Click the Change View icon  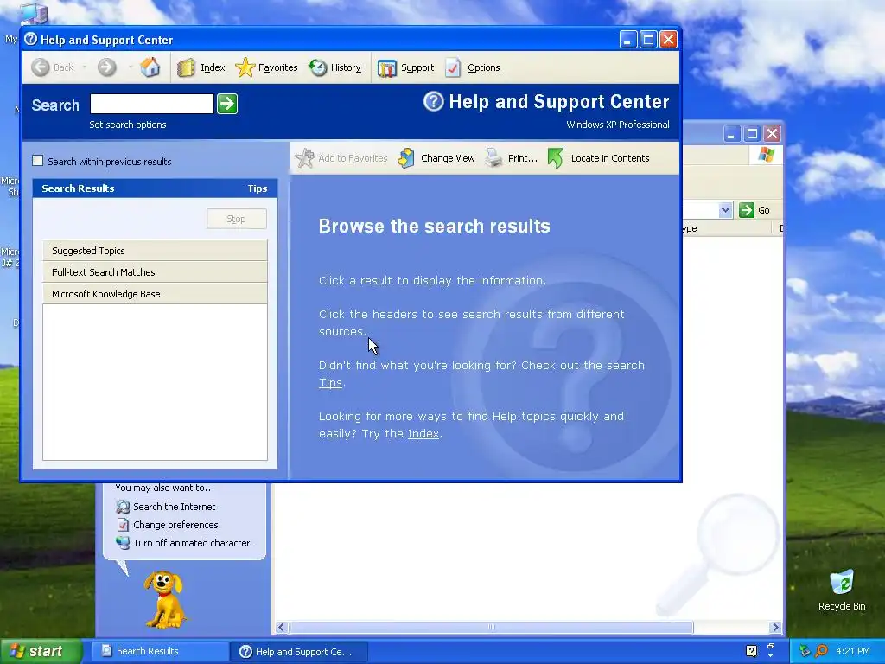coord(406,158)
